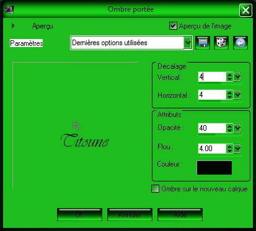
Task: Click the Opacité spinner arrows
Action: pyautogui.click(x=229, y=128)
